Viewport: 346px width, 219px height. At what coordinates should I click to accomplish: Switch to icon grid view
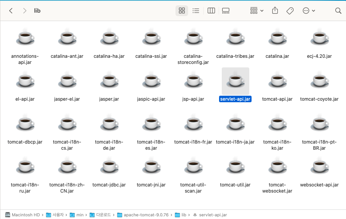click(182, 11)
